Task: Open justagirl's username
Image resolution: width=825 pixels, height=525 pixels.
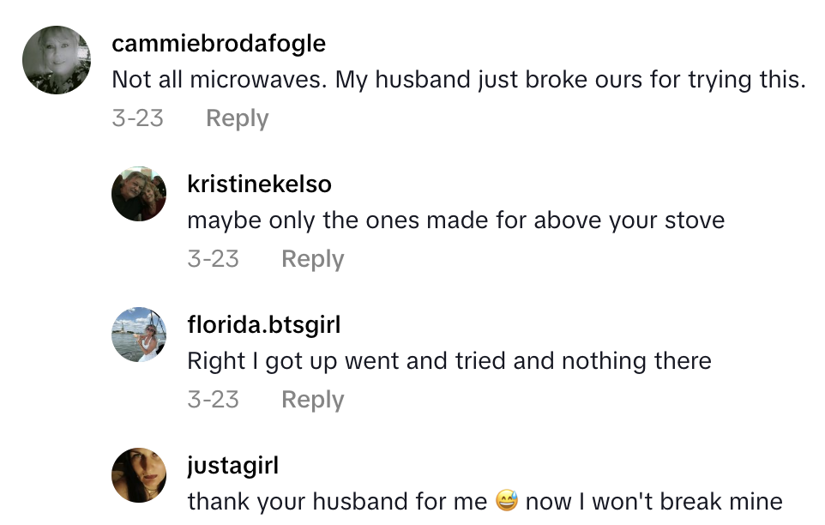Action: tap(233, 465)
